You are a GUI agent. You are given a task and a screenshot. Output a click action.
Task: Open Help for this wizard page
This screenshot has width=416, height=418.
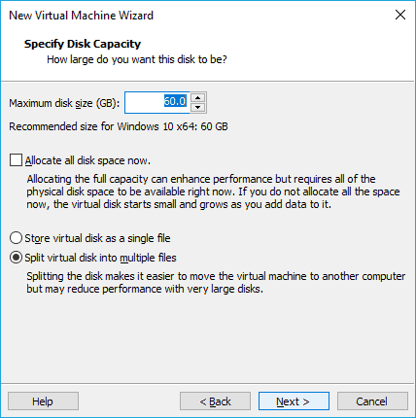(x=43, y=401)
